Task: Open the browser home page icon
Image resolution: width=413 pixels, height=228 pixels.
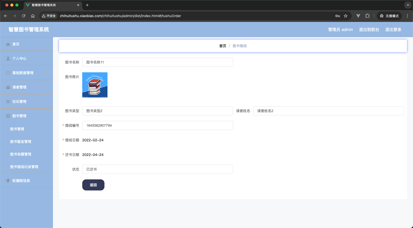Action: pyautogui.click(x=33, y=16)
